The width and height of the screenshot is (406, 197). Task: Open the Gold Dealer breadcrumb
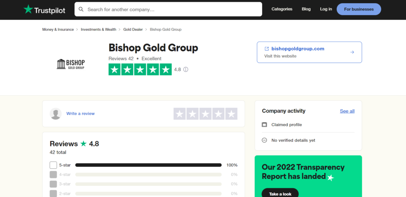(x=133, y=29)
